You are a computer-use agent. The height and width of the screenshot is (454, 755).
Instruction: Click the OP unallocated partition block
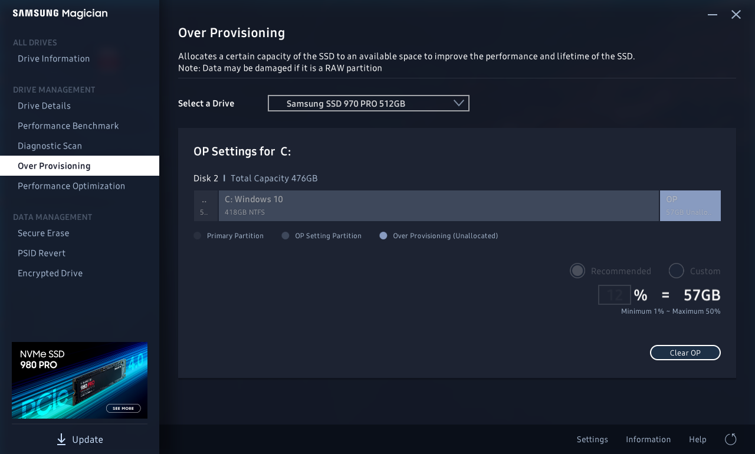(x=690, y=206)
